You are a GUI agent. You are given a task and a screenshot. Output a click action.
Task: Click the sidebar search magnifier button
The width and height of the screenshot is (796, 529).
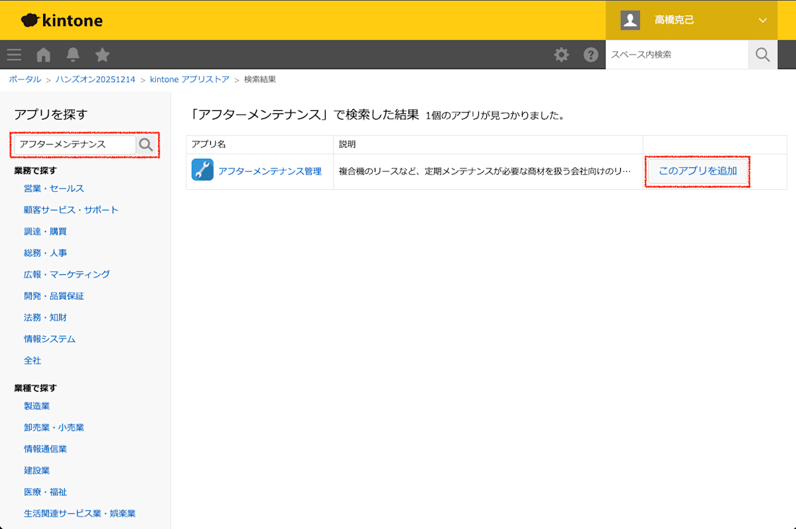(x=147, y=144)
